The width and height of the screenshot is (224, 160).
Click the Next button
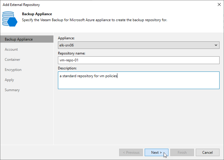(157, 153)
